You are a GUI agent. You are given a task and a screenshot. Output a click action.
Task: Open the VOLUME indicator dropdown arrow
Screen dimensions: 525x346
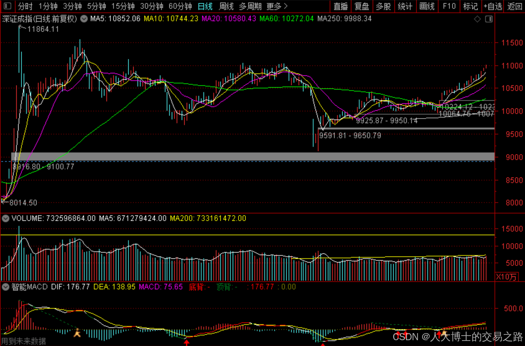point(6,218)
